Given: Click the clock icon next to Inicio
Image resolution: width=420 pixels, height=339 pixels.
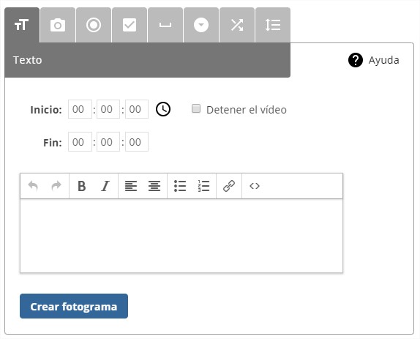Looking at the screenshot, I should pos(163,109).
